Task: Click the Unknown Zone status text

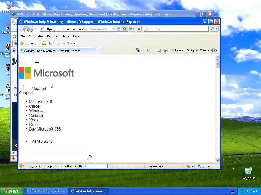Action: (155, 166)
